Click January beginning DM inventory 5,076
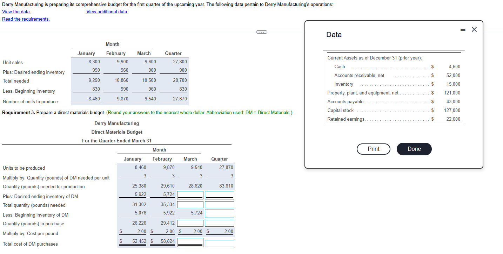 [x=140, y=213]
